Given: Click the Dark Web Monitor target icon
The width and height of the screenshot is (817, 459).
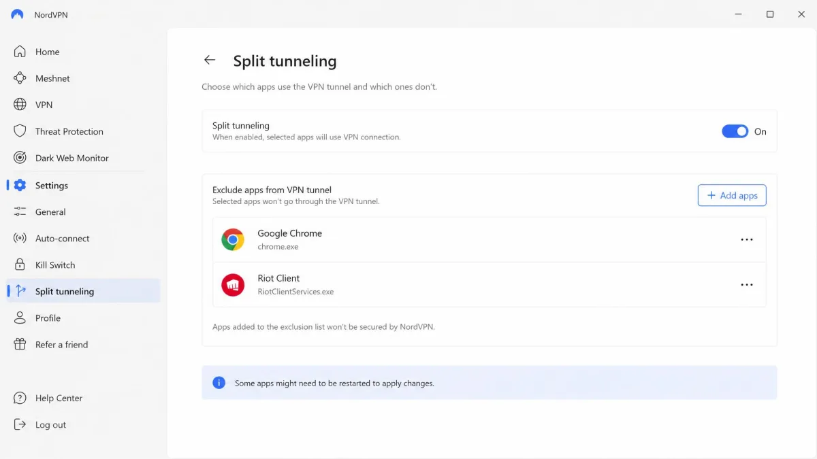Looking at the screenshot, I should [20, 158].
